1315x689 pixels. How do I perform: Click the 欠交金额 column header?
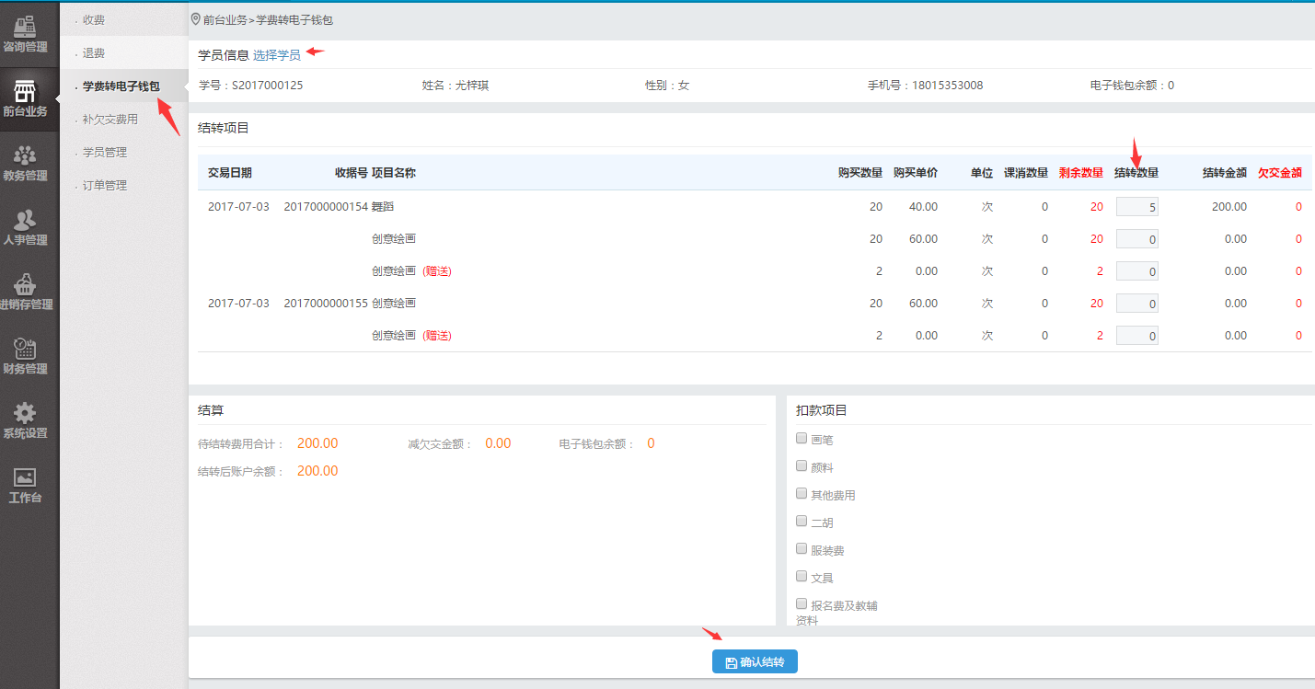click(x=1280, y=173)
